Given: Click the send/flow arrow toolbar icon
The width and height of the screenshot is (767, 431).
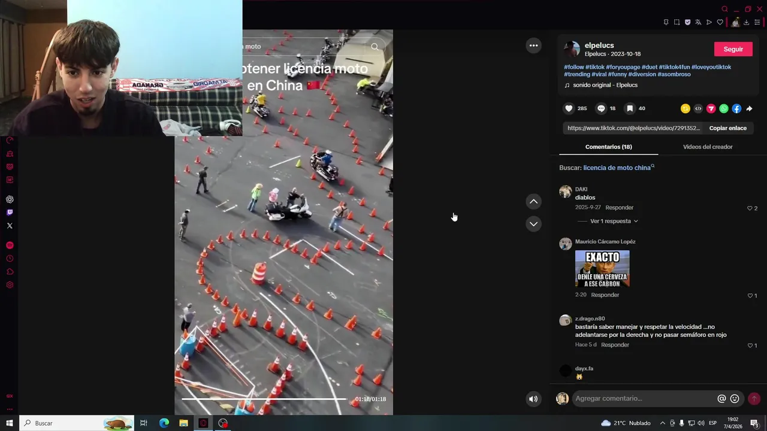Looking at the screenshot, I should pyautogui.click(x=709, y=22).
